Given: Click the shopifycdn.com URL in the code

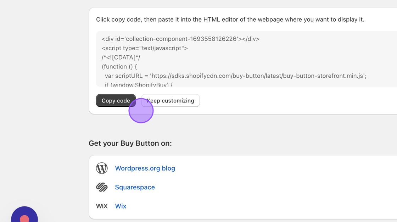Looking at the screenshot, I should (x=258, y=76).
